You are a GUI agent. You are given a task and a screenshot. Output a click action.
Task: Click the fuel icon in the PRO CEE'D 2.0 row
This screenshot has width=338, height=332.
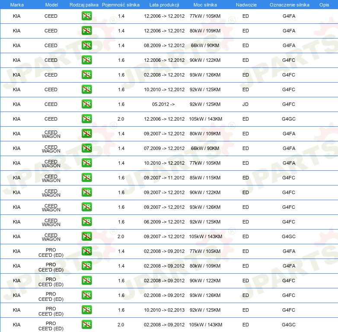click(86, 325)
